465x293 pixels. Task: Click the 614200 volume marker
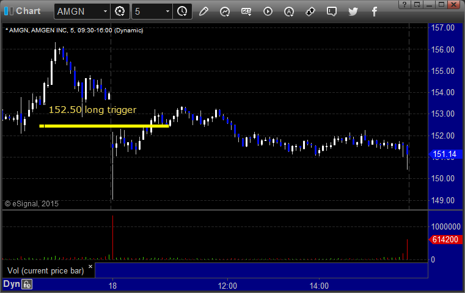pos(445,239)
